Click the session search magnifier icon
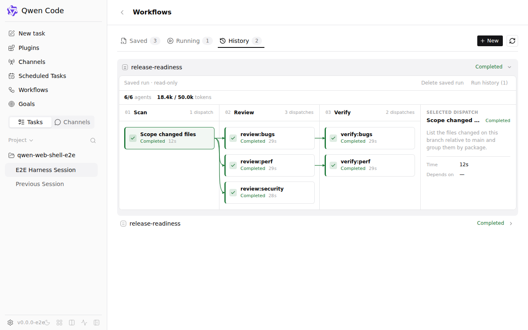Screen dimensions: 528x330 click(x=93, y=140)
